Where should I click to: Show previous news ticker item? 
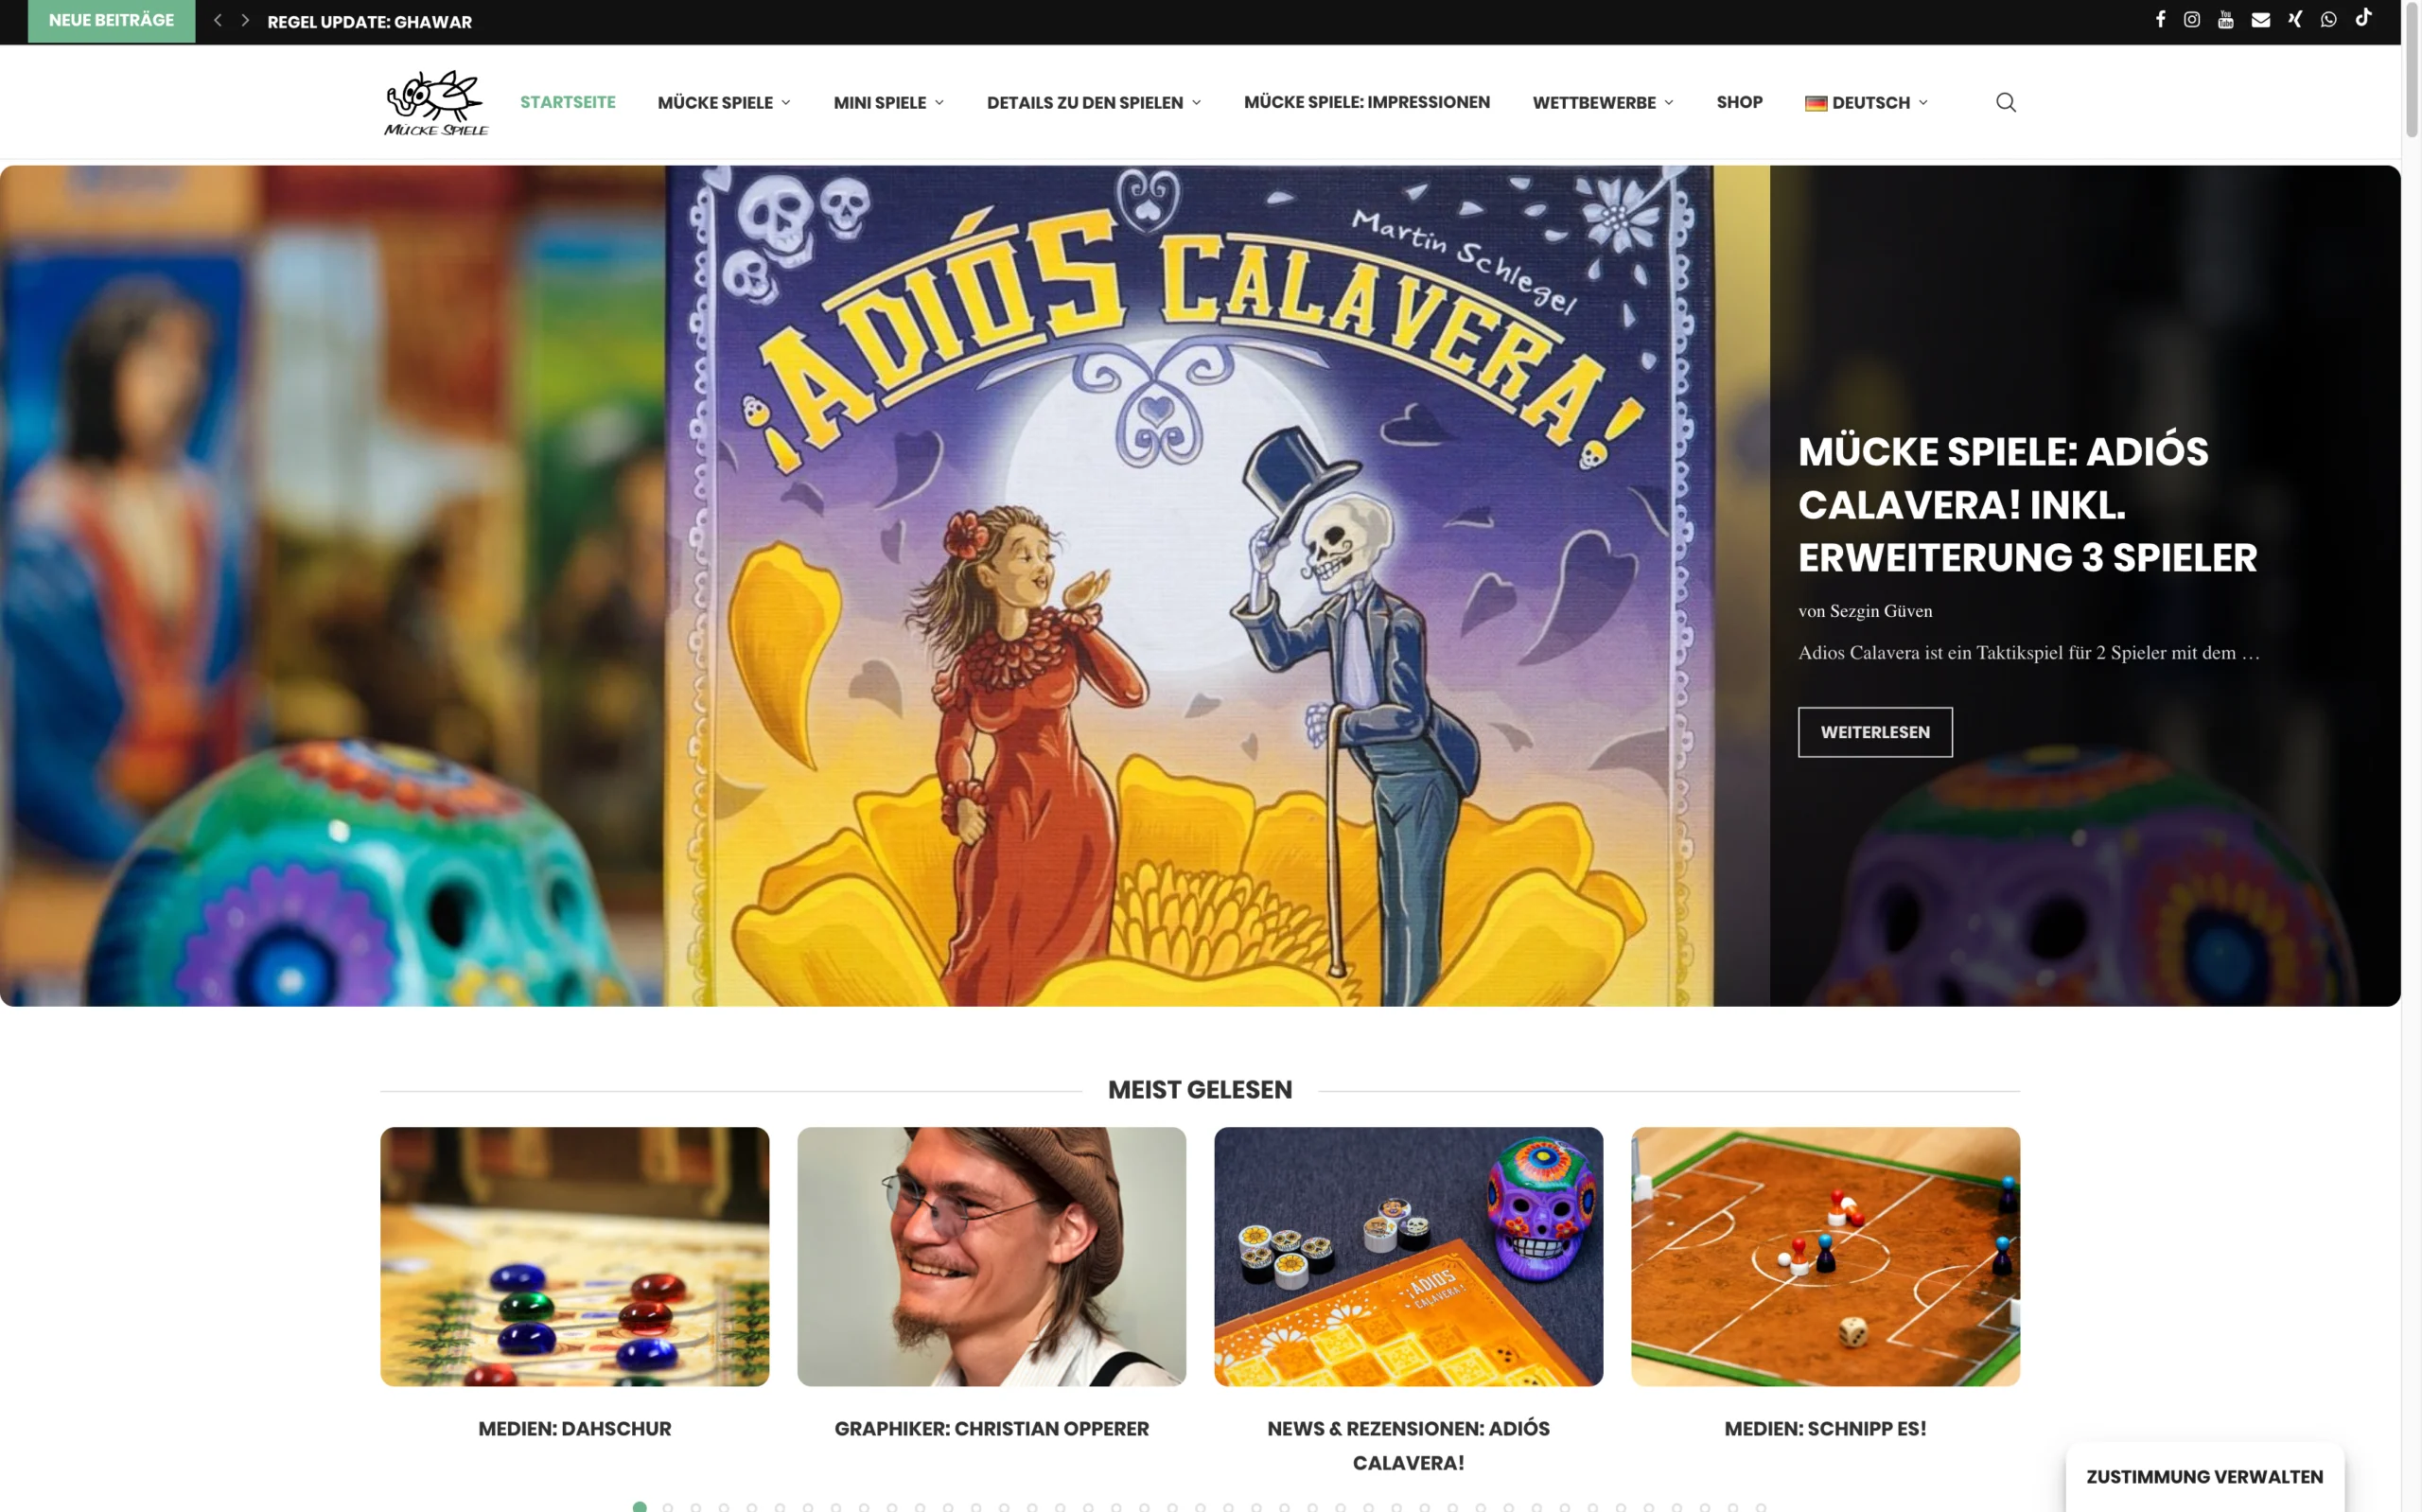click(x=217, y=21)
